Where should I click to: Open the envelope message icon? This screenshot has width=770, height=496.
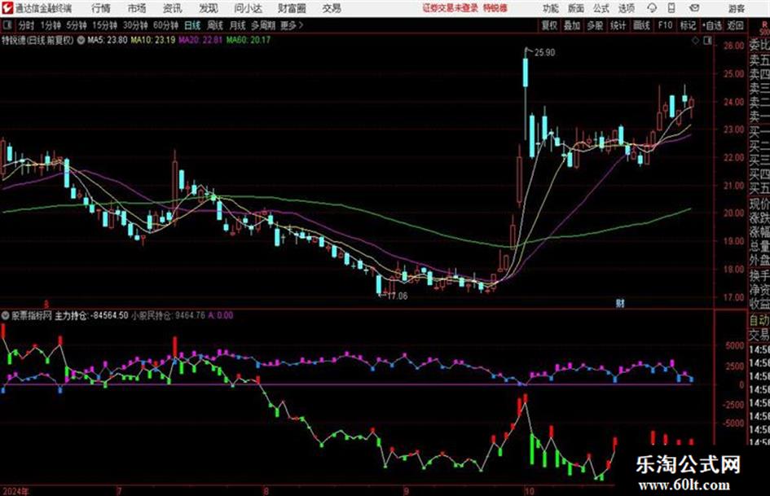(x=694, y=8)
